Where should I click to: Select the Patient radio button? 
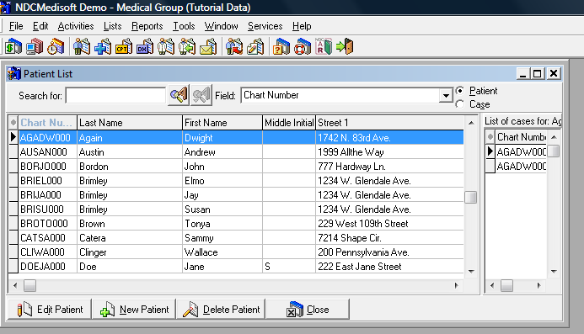pos(460,91)
